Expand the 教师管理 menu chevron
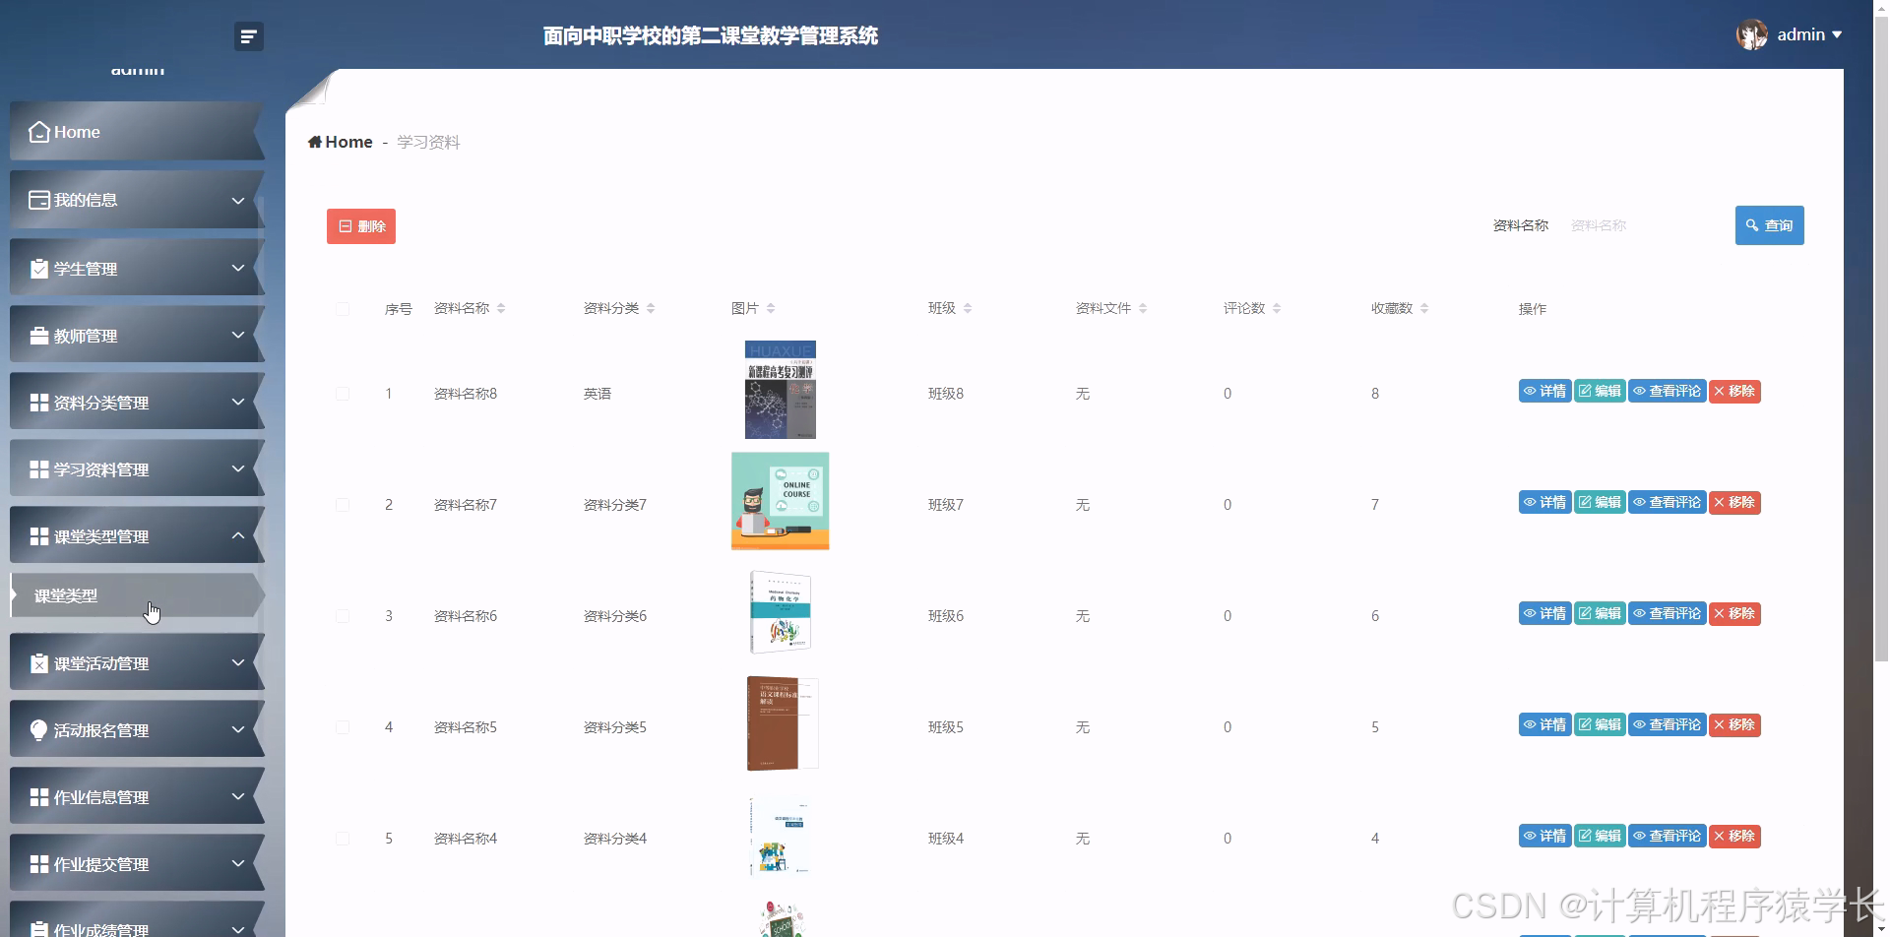 pos(238,335)
